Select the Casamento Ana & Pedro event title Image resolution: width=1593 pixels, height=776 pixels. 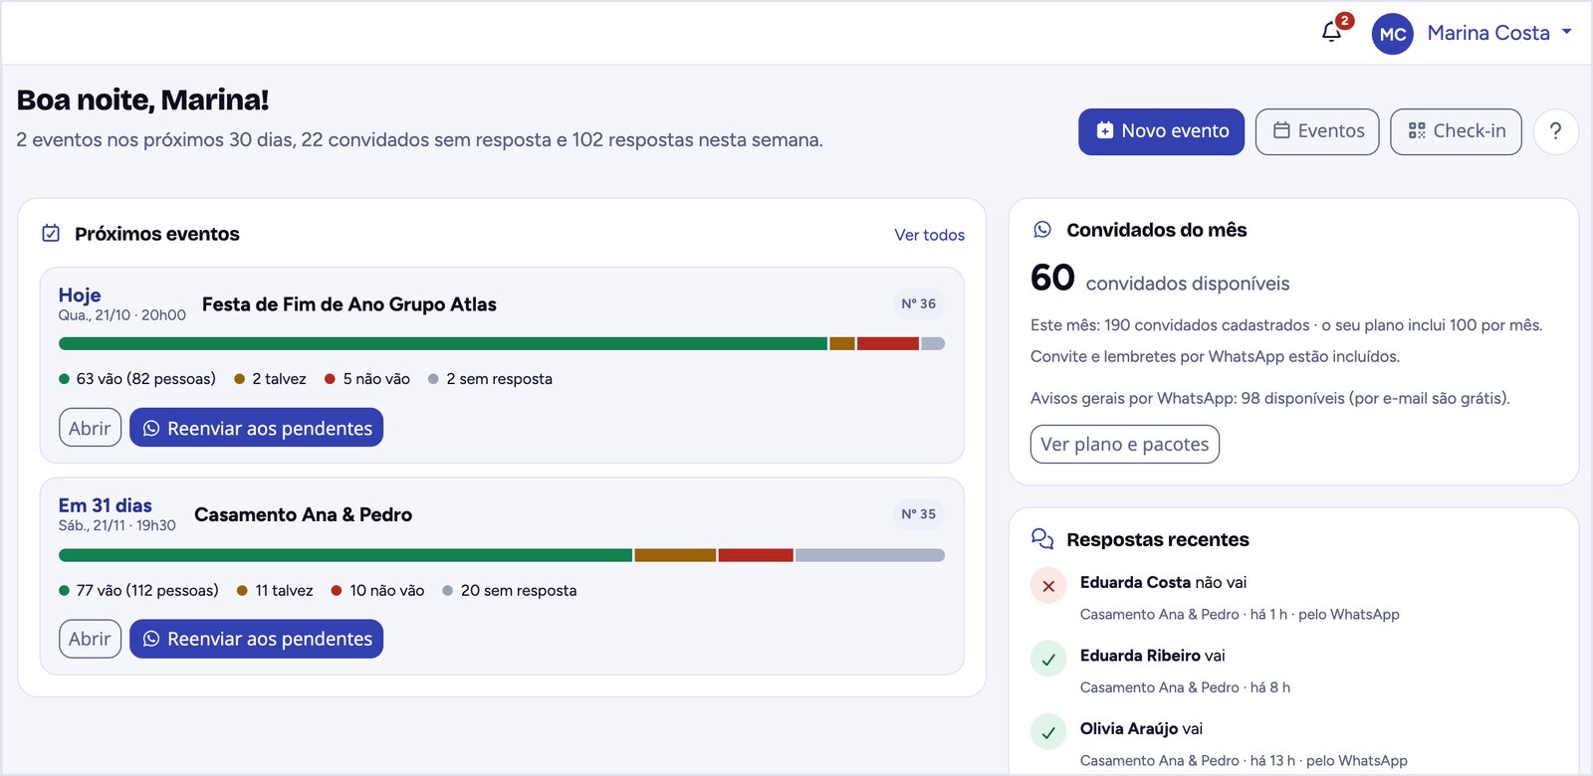pos(304,515)
